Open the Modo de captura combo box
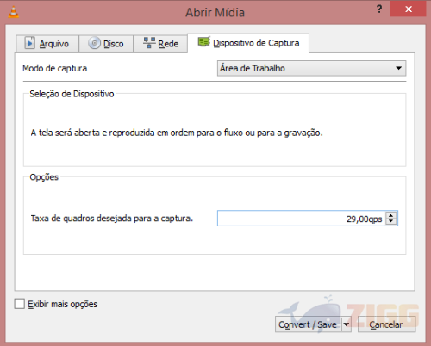431x346 pixels. click(311, 68)
